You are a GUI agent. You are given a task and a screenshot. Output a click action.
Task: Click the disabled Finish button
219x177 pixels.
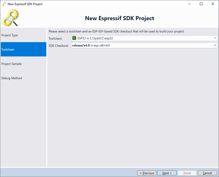(187, 173)
